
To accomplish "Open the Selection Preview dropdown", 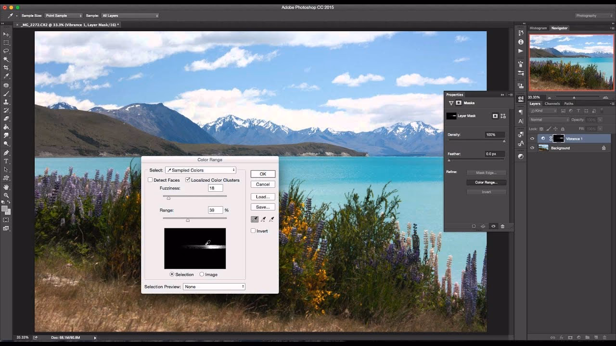I will (214, 286).
